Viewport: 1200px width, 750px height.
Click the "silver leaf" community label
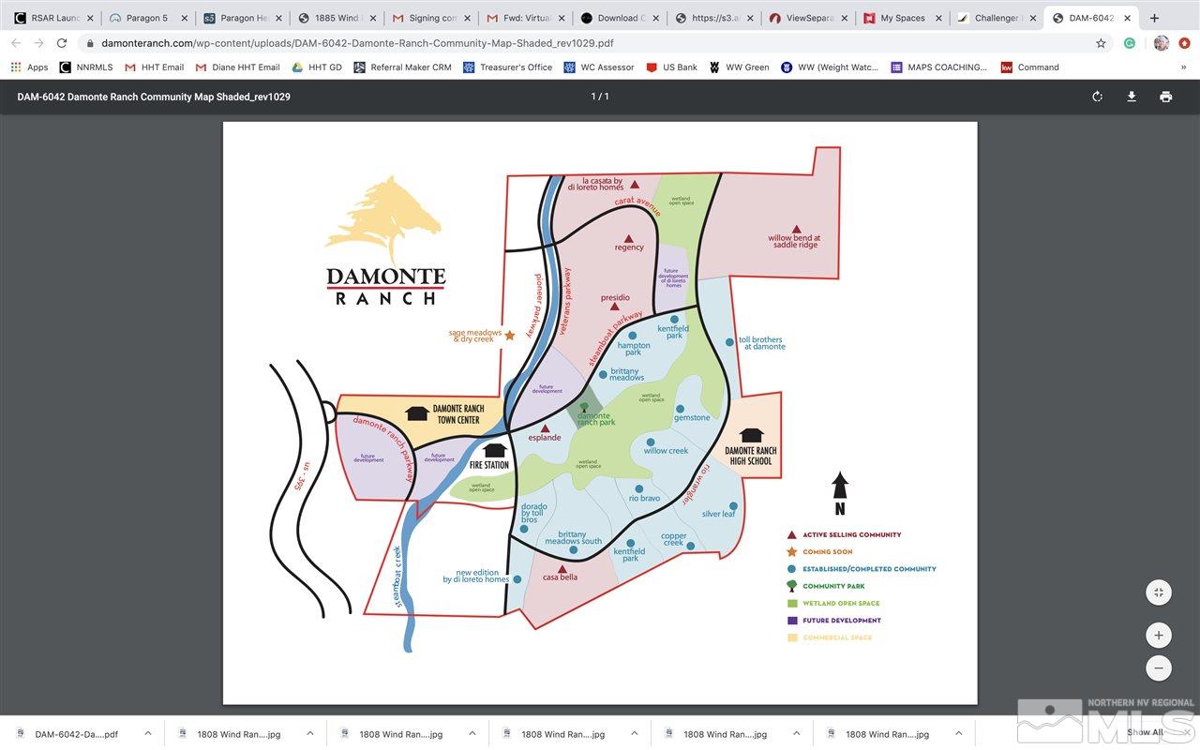click(719, 514)
